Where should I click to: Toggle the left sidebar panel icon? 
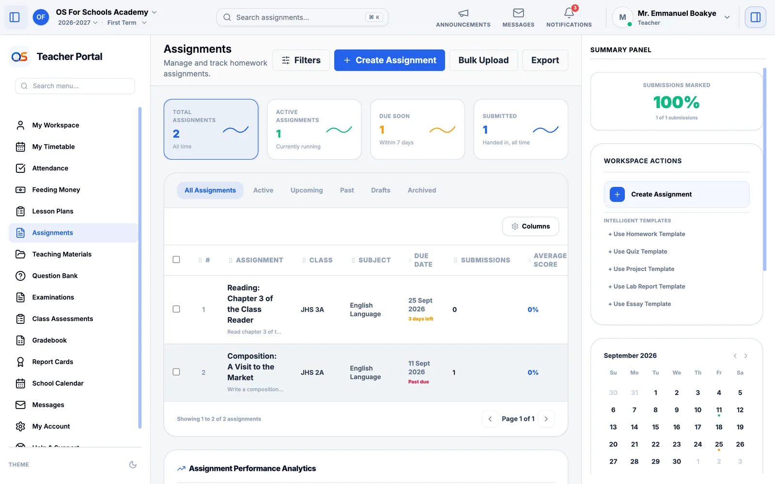tap(15, 17)
